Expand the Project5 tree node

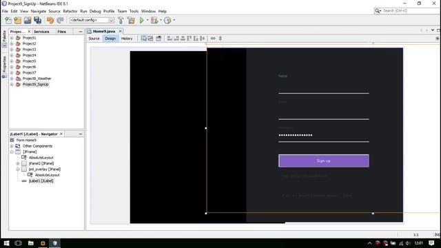coord(12,61)
